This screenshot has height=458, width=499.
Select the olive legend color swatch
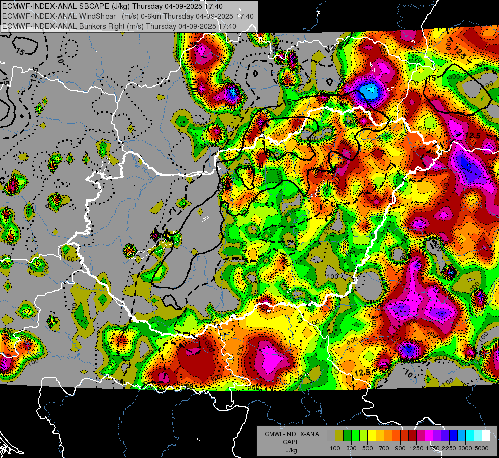[339, 436]
